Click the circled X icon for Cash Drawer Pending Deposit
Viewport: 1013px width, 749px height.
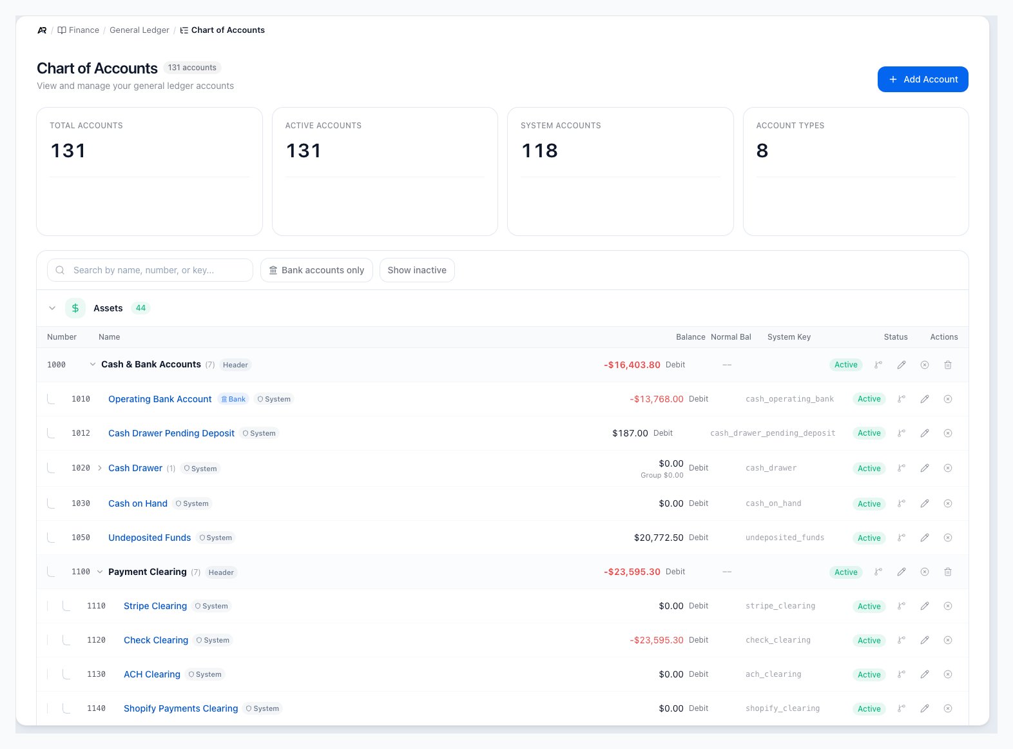click(948, 433)
